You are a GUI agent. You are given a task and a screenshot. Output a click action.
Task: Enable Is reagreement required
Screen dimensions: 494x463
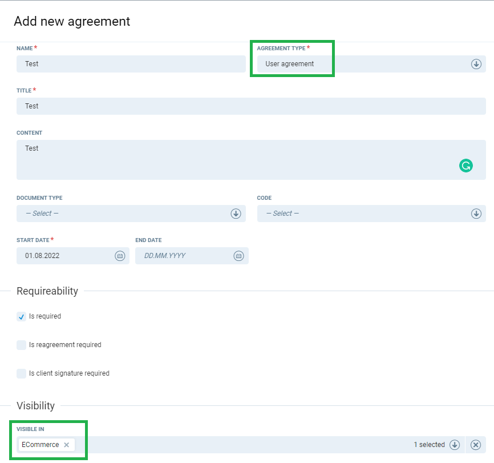pos(22,345)
